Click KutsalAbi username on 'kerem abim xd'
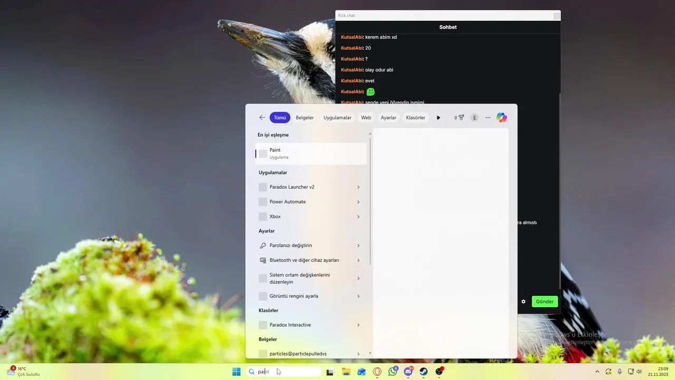The image size is (675, 380). click(352, 37)
